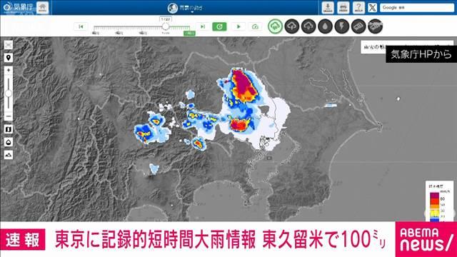The width and height of the screenshot is (457, 257).
Task: Click the map zoom slider handle
Action: 9,94
